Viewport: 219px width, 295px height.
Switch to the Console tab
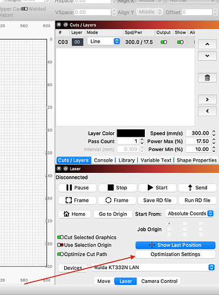click(103, 160)
